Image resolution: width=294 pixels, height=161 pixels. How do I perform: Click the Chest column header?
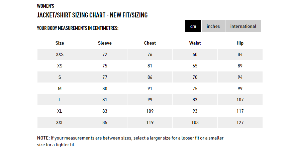(150, 43)
